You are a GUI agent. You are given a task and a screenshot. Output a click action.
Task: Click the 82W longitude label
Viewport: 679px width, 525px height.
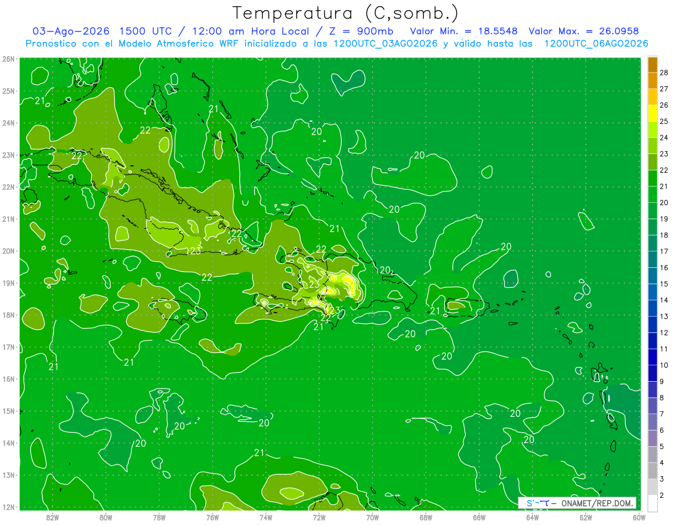click(x=52, y=517)
